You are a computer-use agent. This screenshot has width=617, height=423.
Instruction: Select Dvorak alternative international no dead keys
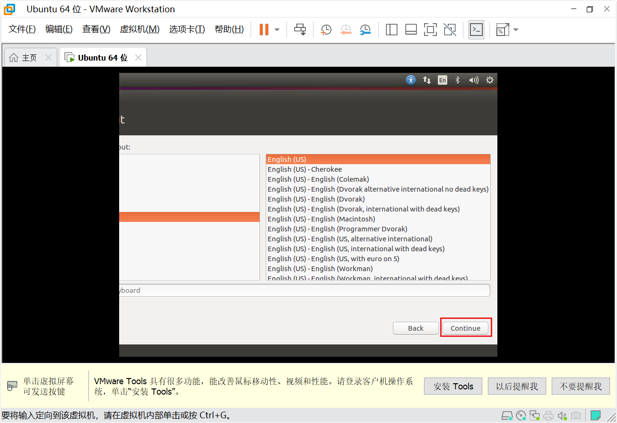[378, 189]
